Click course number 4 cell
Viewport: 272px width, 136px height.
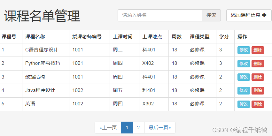pos(11,90)
